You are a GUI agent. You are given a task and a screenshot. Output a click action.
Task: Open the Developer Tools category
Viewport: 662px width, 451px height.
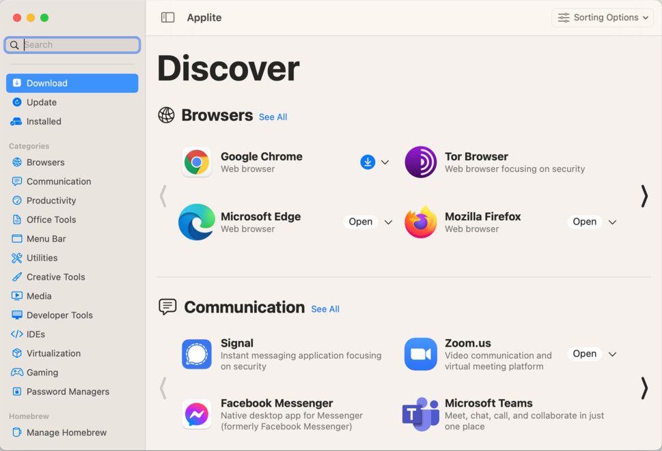tap(72, 315)
